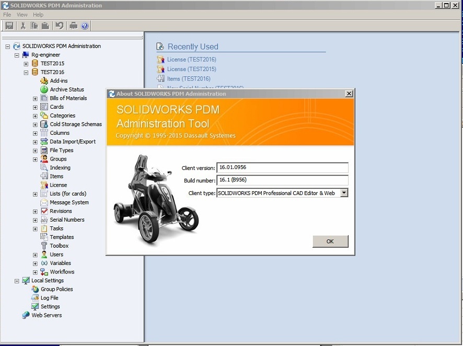Open the Client type dropdown arrow

coord(344,193)
